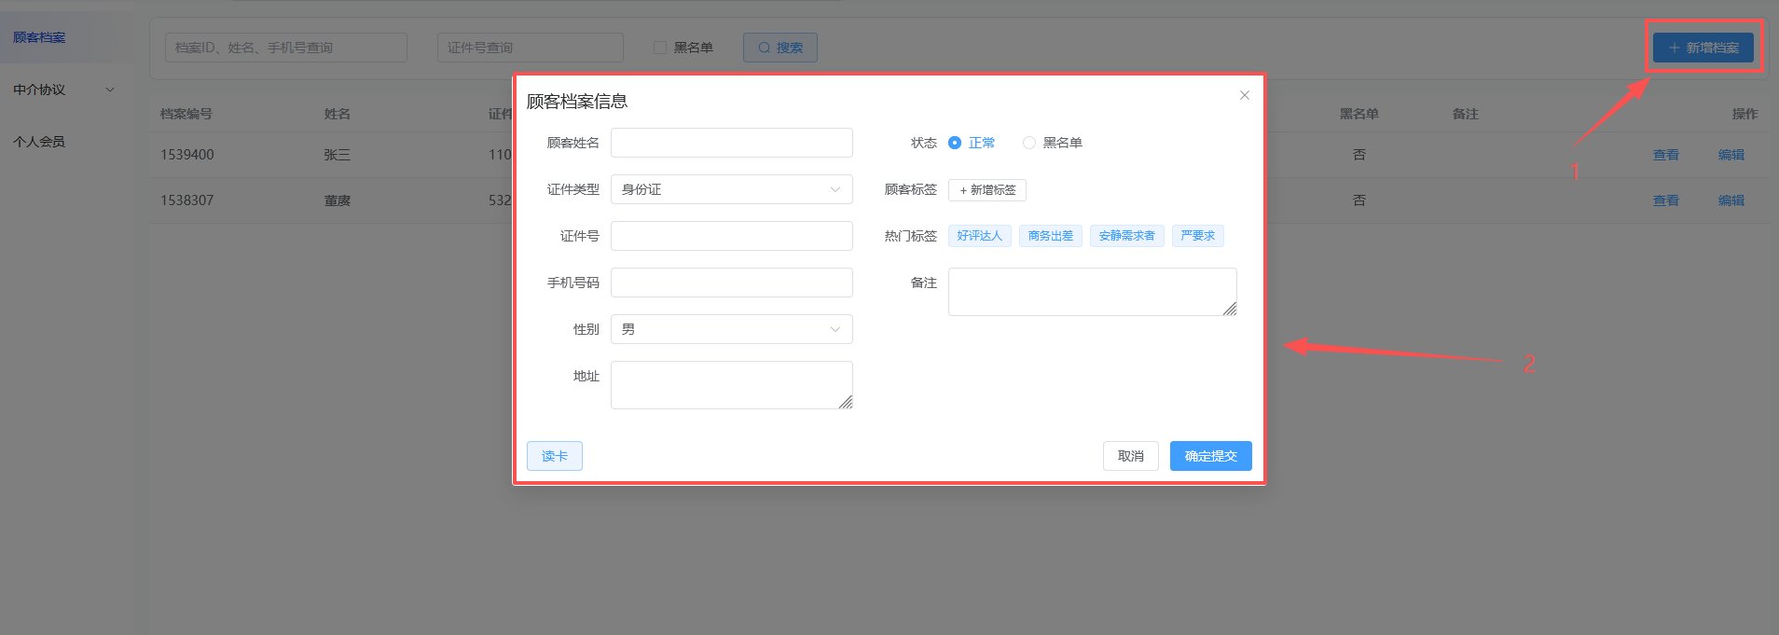Select the 商务出差 hot tag
Image resolution: width=1779 pixels, height=635 pixels.
tap(1051, 236)
